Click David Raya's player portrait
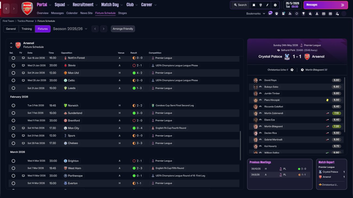 pyautogui.click(x=256, y=80)
